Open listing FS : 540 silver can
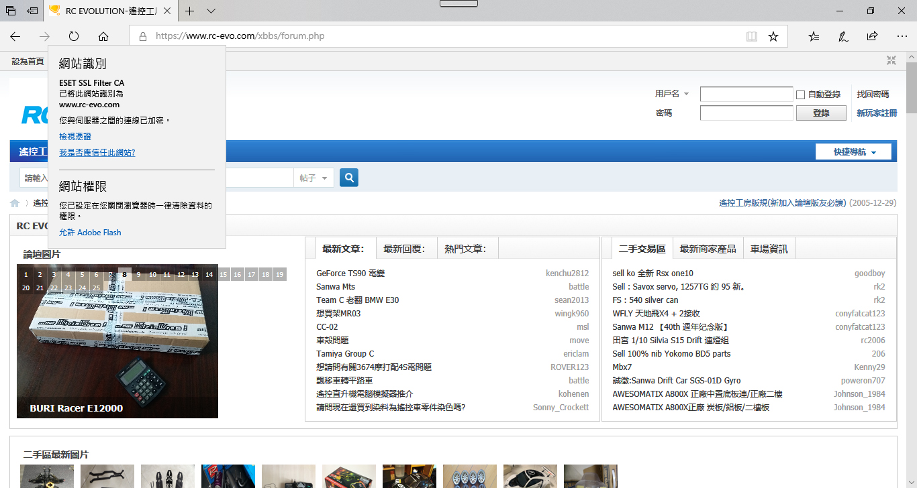Screen dimensions: 917x488 pos(645,300)
